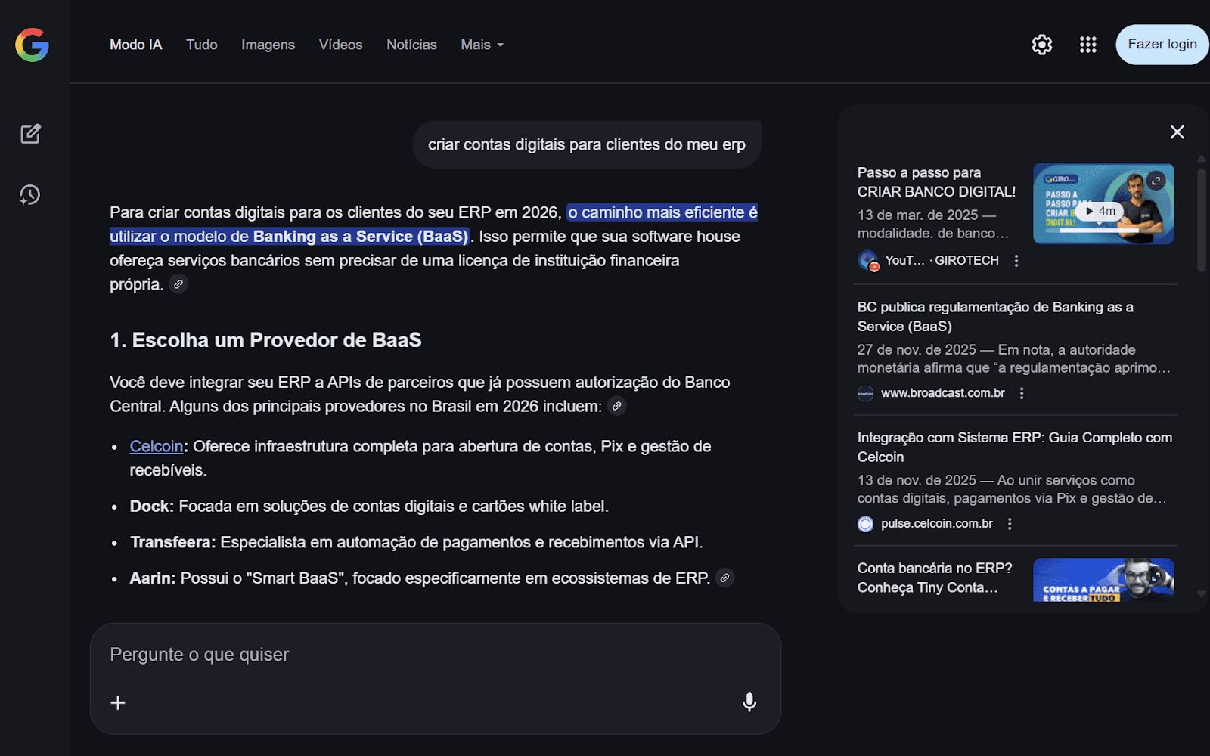This screenshot has height=756, width=1210.
Task: Open the Celcoin hyperlink
Action: tap(157, 446)
